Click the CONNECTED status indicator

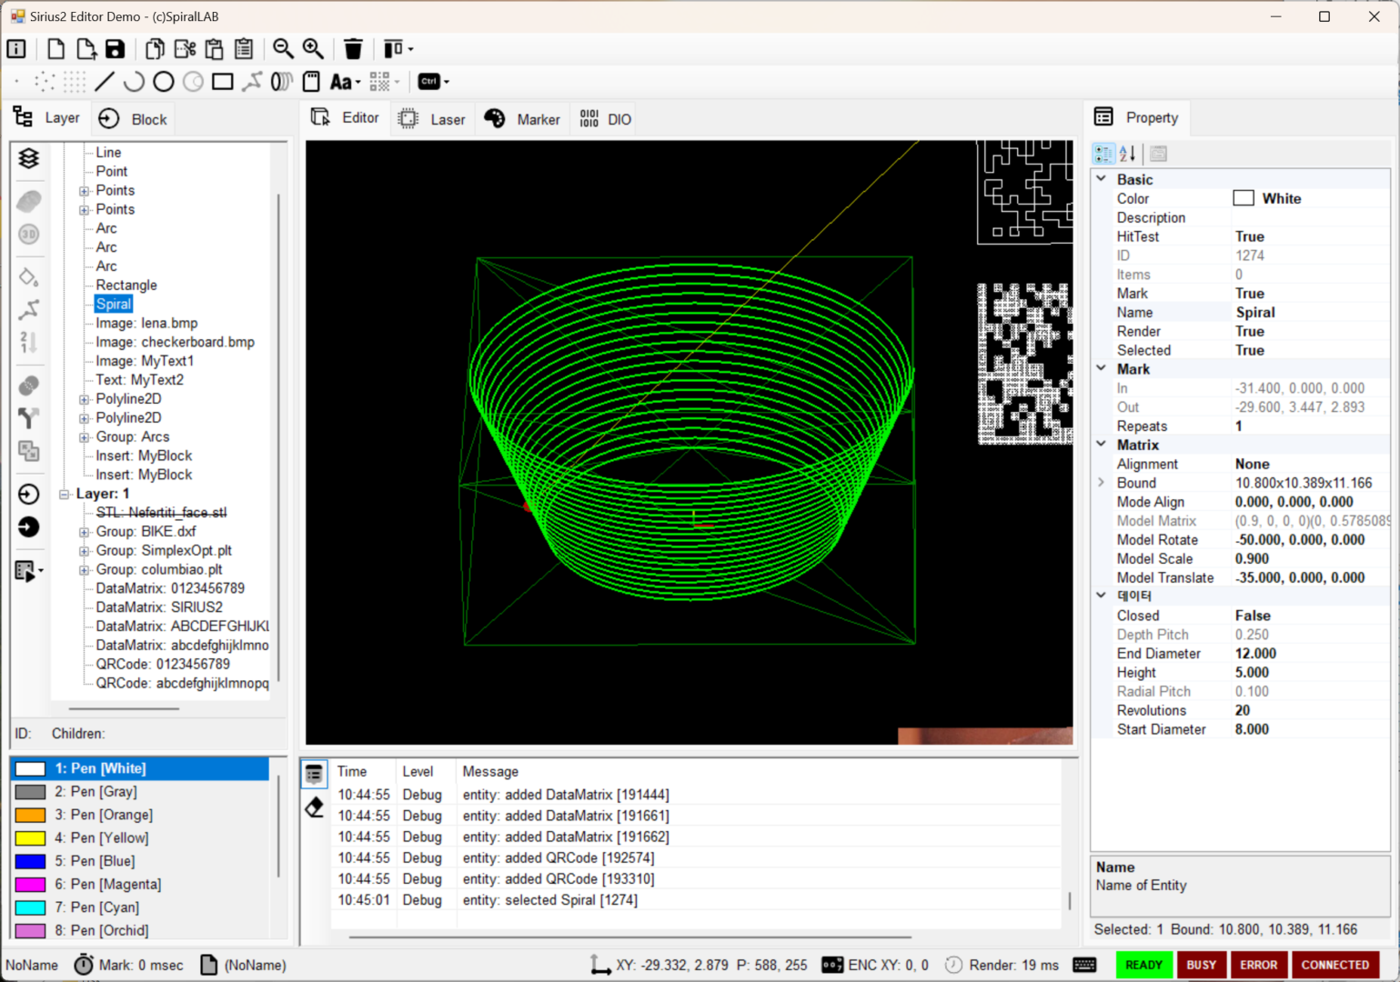click(1335, 965)
